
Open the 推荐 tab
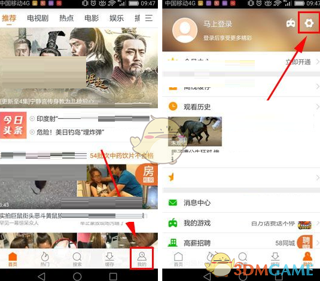pos(9,18)
